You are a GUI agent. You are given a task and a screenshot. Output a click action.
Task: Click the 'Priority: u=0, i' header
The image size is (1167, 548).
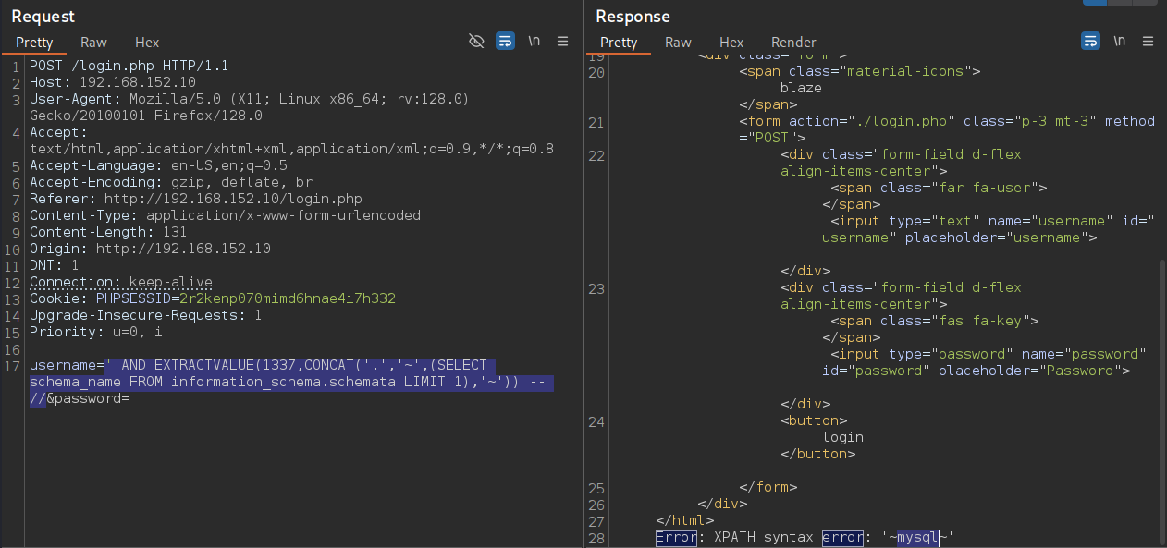95,333
